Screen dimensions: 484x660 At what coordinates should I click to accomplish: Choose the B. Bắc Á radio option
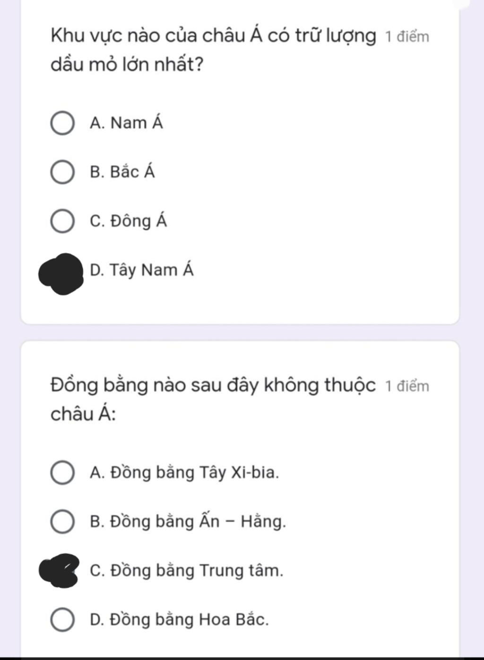pyautogui.click(x=62, y=172)
